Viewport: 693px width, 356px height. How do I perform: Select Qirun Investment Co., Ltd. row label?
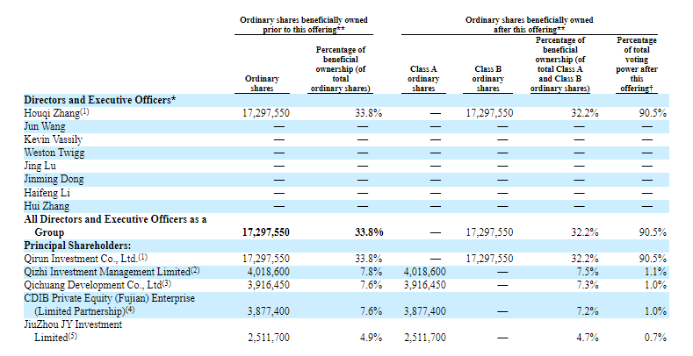tap(81, 259)
